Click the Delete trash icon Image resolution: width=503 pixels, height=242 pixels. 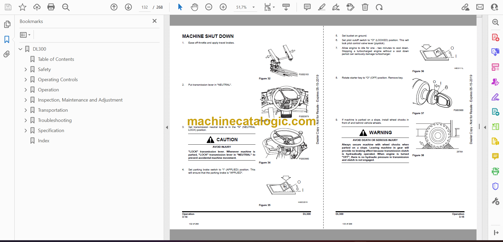point(365,7)
